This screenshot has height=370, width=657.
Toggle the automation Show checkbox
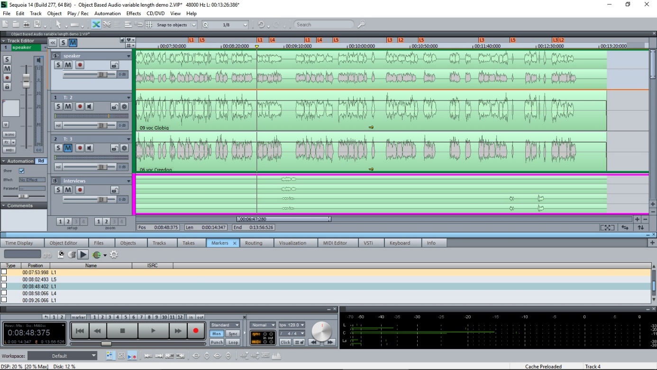[x=21, y=171]
